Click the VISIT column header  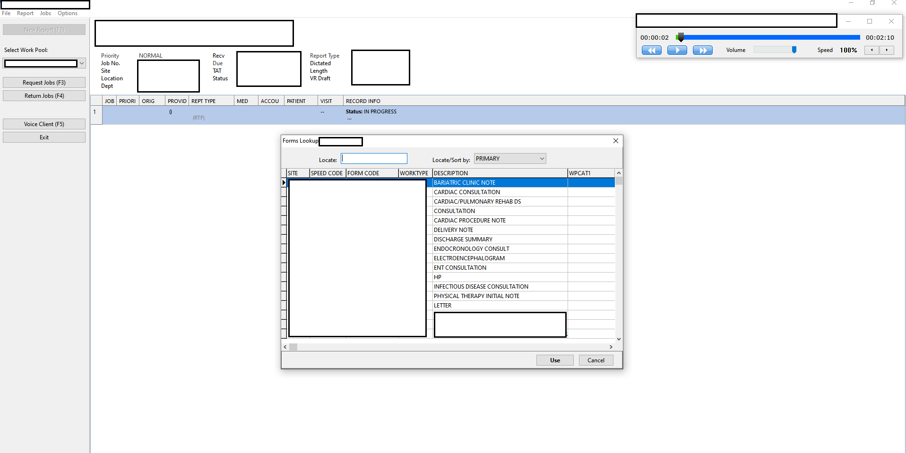coord(330,101)
